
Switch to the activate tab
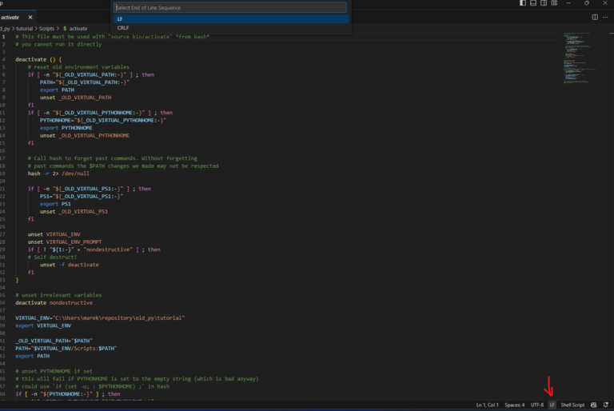[x=11, y=17]
